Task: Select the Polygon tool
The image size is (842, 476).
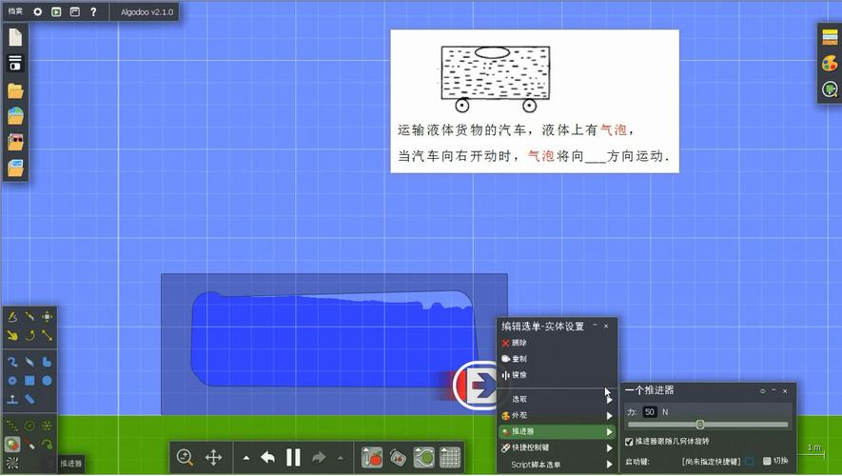Action: click(48, 363)
